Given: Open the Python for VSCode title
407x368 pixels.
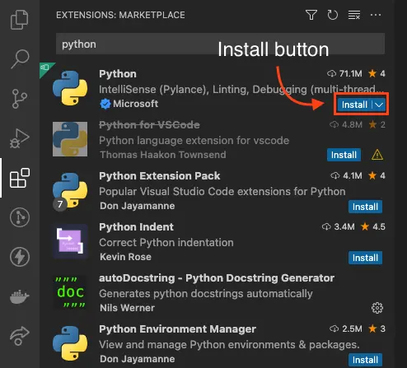Looking at the screenshot, I should tap(149, 125).
